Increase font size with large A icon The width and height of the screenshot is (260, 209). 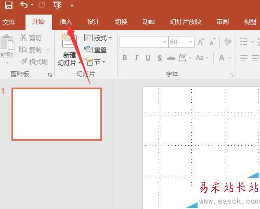(201, 42)
